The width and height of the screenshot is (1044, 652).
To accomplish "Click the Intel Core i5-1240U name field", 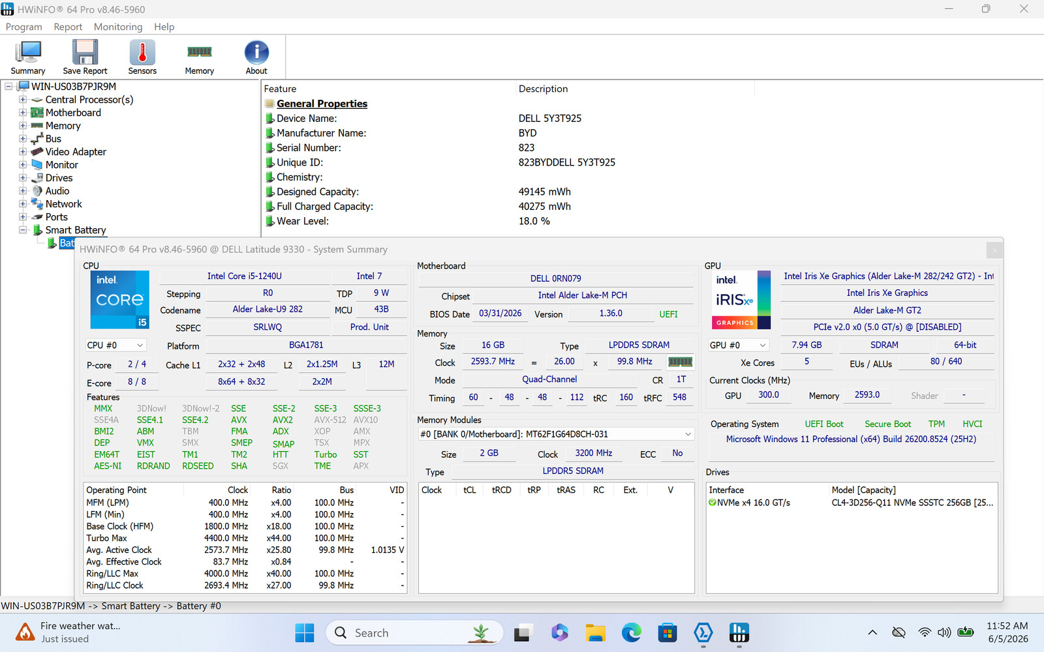I will (x=245, y=276).
